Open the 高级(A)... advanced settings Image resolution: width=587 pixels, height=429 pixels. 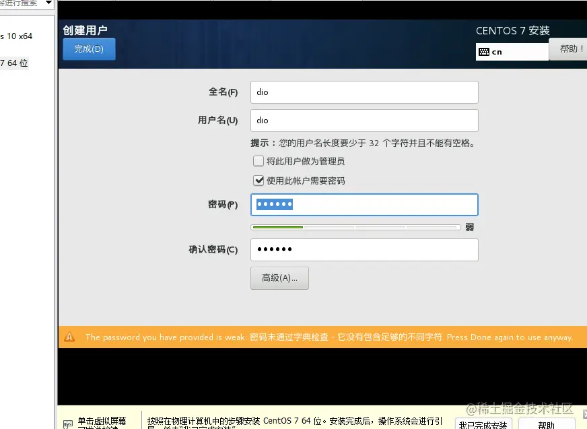[x=279, y=278]
